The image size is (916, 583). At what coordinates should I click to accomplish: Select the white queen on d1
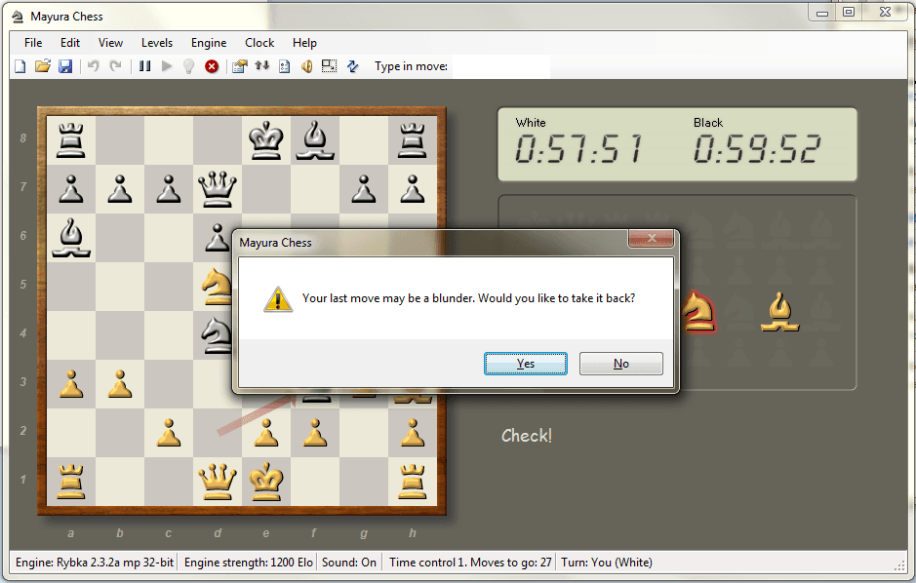[x=218, y=482]
